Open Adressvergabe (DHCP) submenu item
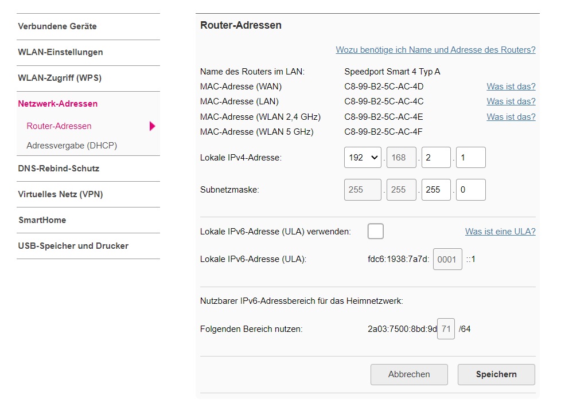The image size is (561, 407). click(x=72, y=146)
